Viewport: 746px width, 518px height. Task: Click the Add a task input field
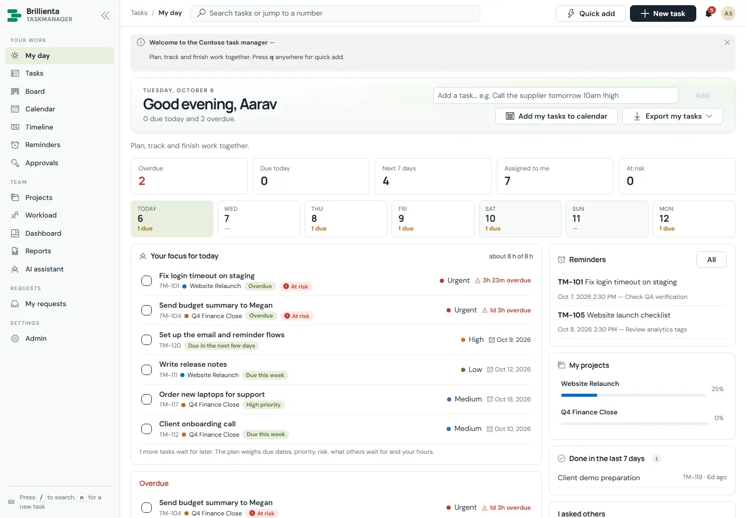coord(555,95)
